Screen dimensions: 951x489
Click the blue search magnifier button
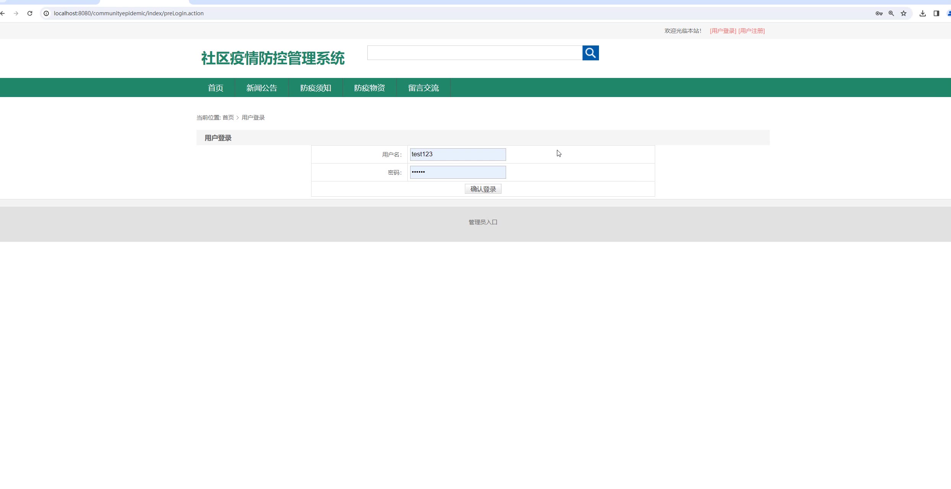click(591, 53)
